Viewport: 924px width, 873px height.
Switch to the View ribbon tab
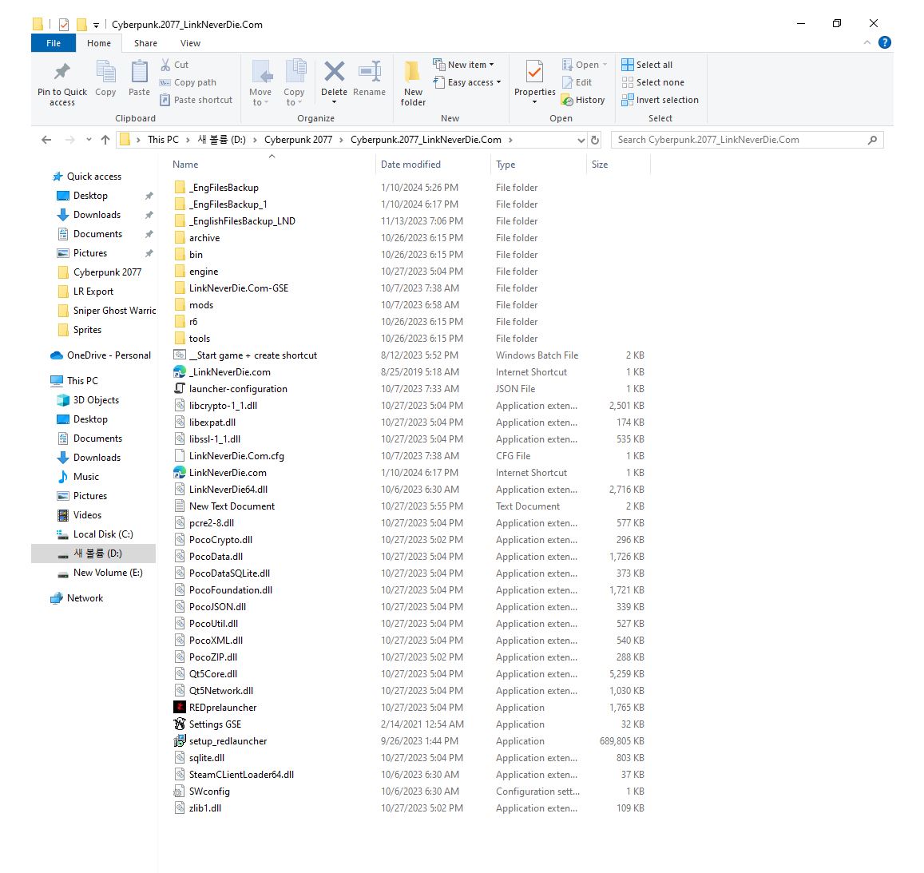coord(190,43)
